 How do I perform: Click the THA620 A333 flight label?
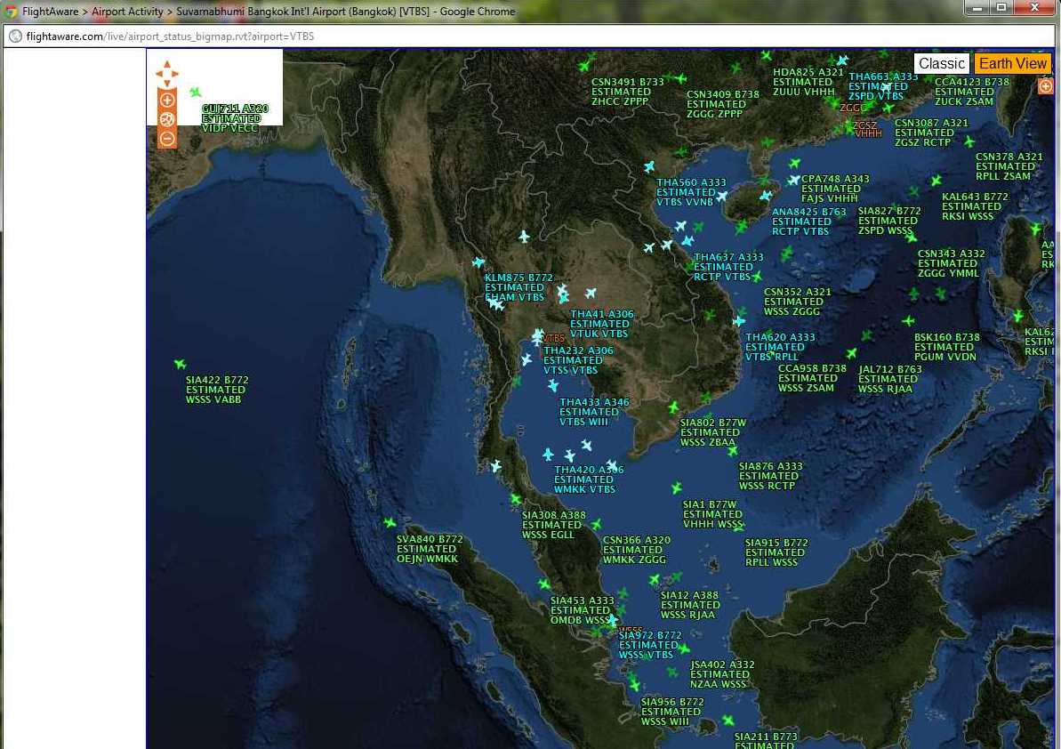779,346
